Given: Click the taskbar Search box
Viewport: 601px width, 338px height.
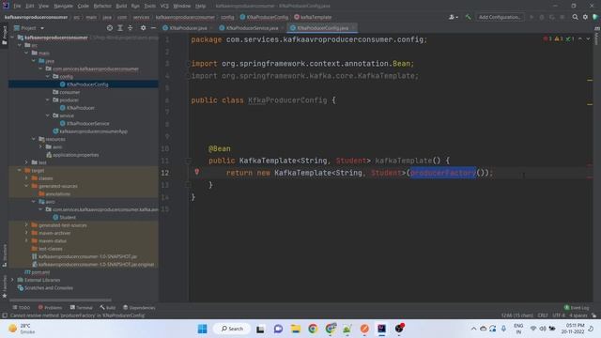Looking at the screenshot, I should tap(232, 329).
